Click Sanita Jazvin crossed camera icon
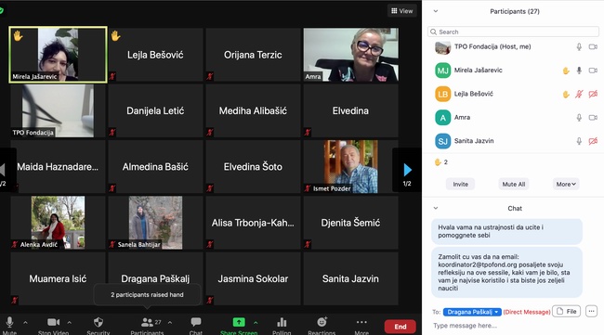Screen dimensions: 604x335 coord(593,141)
